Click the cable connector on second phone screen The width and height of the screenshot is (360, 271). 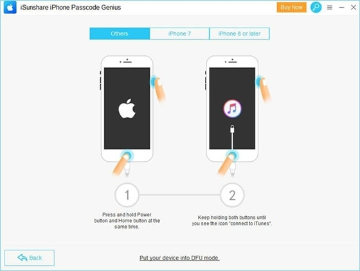click(x=232, y=129)
